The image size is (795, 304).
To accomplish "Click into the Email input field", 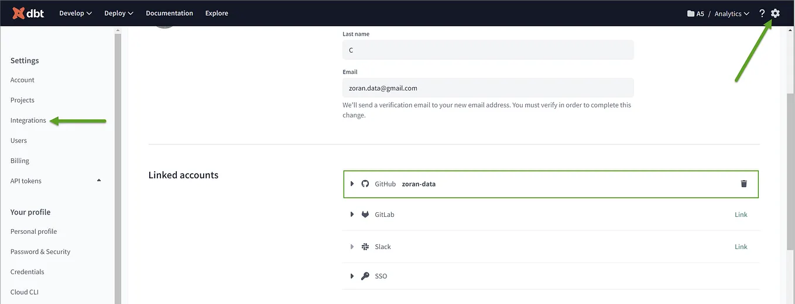I will (x=488, y=88).
